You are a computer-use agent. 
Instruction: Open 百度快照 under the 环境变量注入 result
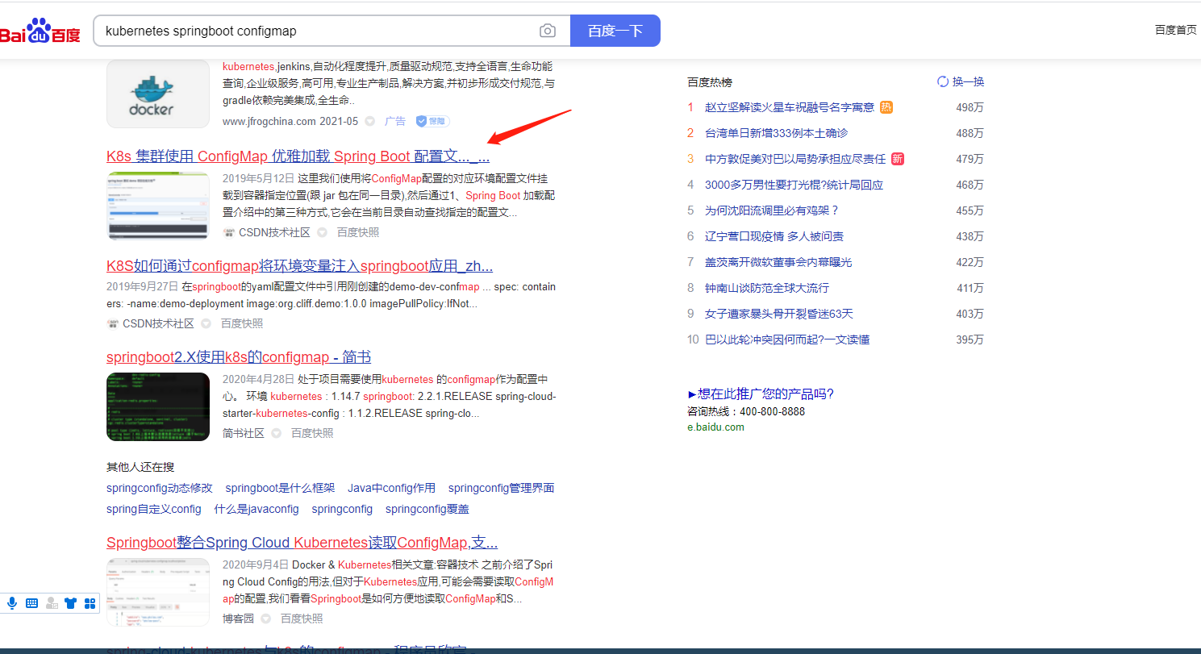pos(241,323)
